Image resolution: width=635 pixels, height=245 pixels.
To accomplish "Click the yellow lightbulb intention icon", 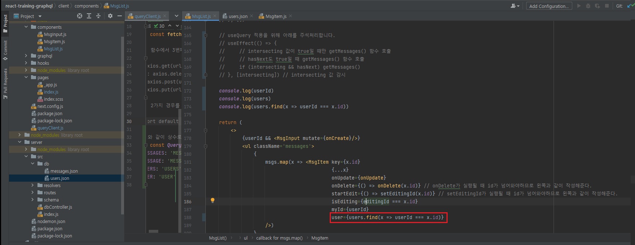I will pos(213,200).
